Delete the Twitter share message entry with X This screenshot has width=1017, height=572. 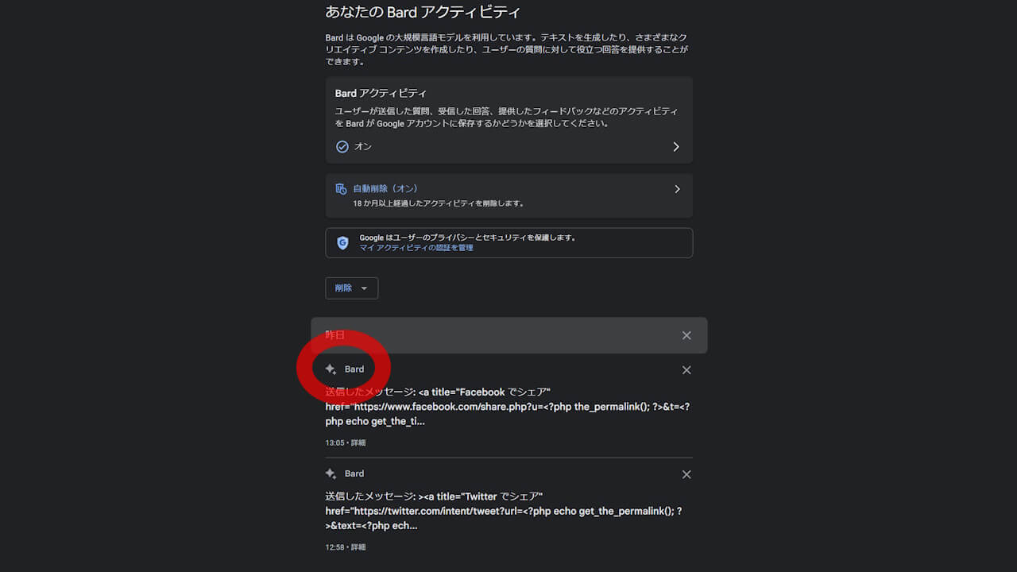click(x=686, y=474)
